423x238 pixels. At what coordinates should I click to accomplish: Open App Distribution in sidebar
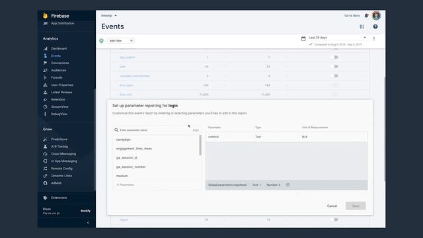63,24
